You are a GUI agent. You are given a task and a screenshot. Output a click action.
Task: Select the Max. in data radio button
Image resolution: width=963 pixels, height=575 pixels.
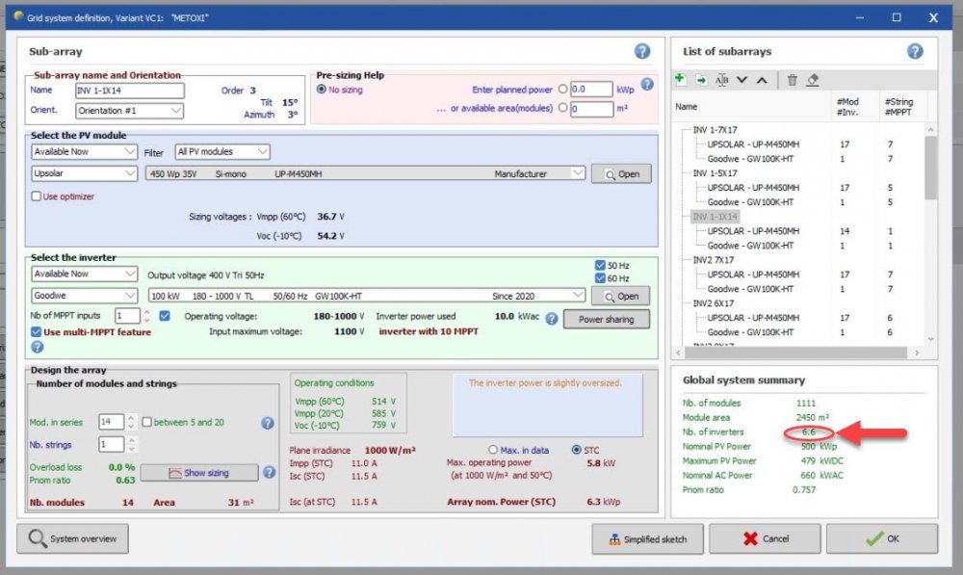click(494, 450)
